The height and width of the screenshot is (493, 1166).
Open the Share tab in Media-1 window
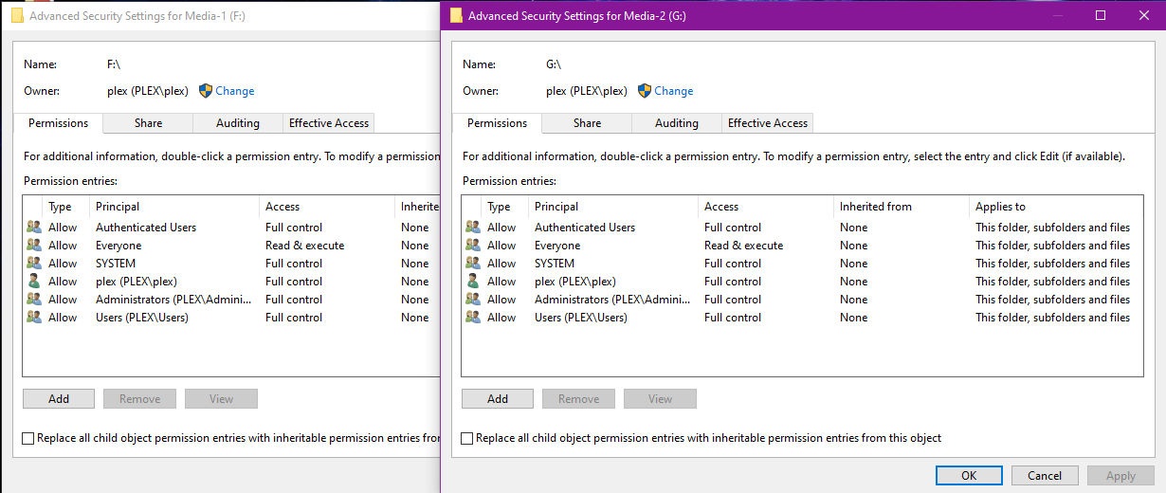(x=148, y=123)
